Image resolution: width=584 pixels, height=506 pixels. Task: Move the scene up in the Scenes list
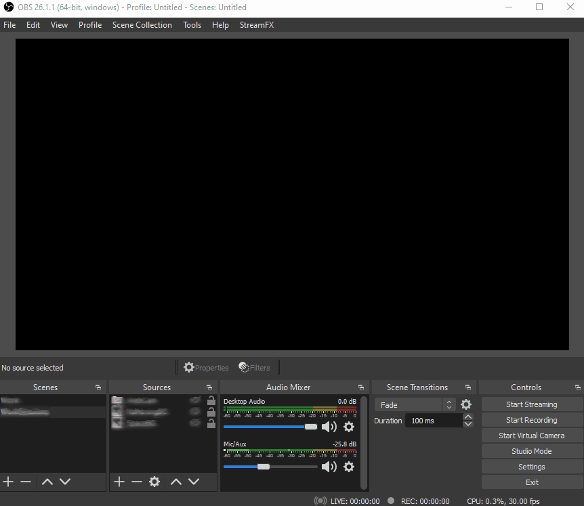[47, 482]
